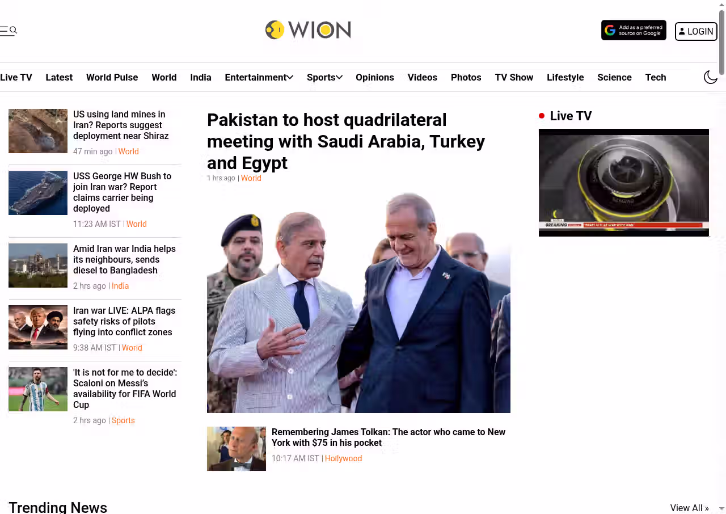Expand the Entertainment dropdown menu
The height and width of the screenshot is (514, 726).
259,77
